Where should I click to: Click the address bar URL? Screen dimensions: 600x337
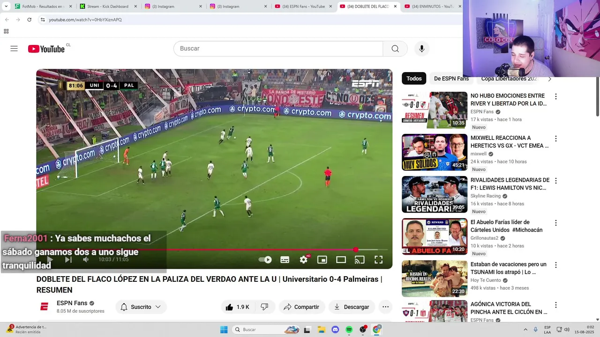[x=85, y=20]
